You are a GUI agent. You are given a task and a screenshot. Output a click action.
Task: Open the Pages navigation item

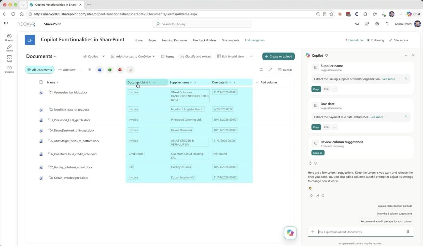[152, 40]
